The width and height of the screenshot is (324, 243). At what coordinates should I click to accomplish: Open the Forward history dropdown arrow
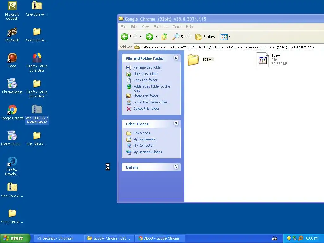click(x=157, y=37)
